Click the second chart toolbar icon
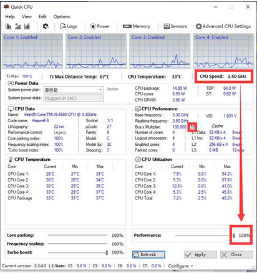 coord(18,26)
